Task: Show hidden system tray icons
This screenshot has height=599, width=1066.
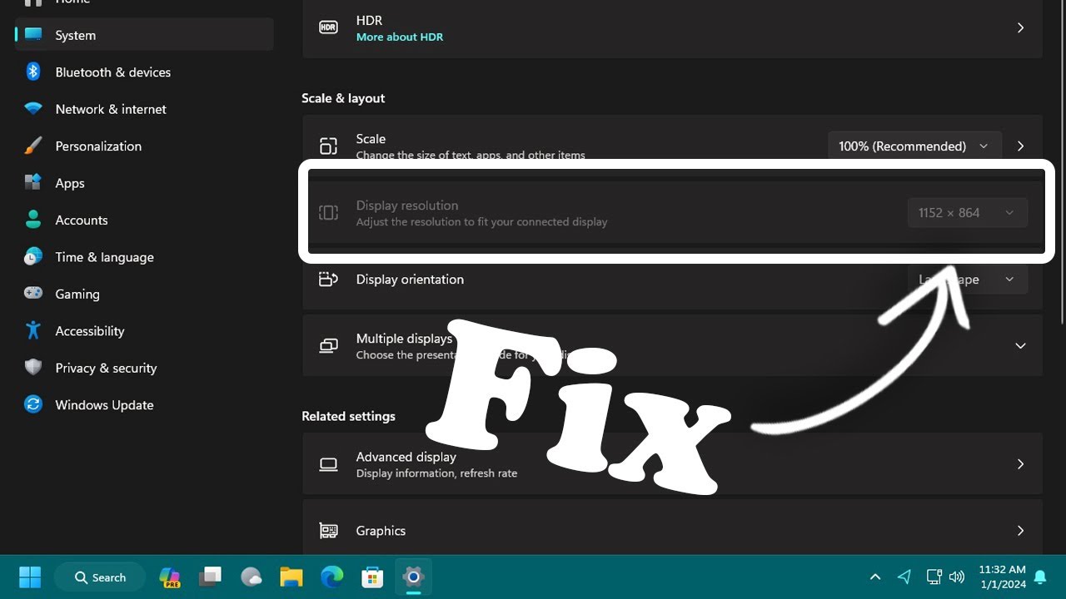Action: click(x=875, y=577)
